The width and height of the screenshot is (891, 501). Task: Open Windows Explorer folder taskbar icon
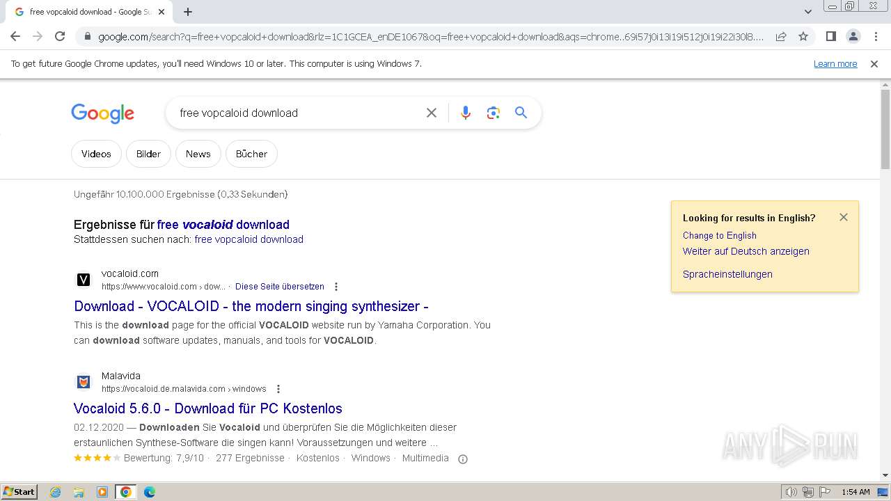click(79, 492)
